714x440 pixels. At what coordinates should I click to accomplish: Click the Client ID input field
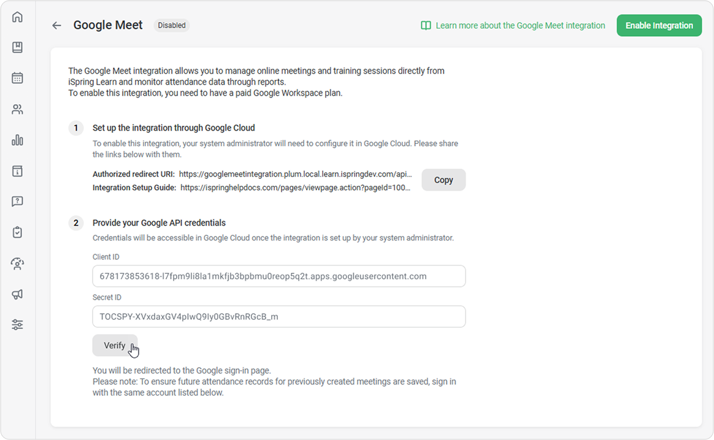278,276
